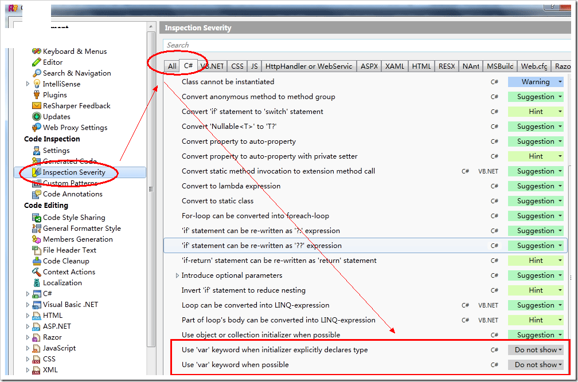This screenshot has width=578, height=382.
Task: Open the Code Annotations icon
Action: (37, 194)
